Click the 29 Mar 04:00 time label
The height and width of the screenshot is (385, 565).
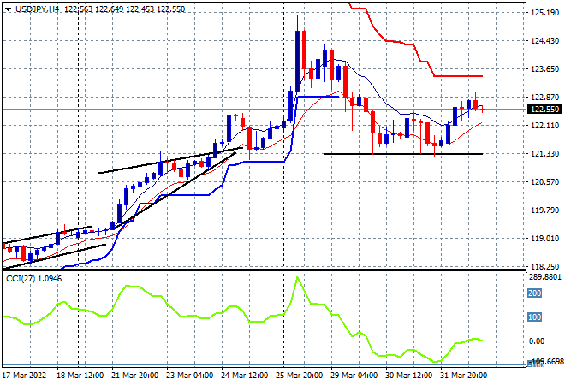pyautogui.click(x=354, y=376)
